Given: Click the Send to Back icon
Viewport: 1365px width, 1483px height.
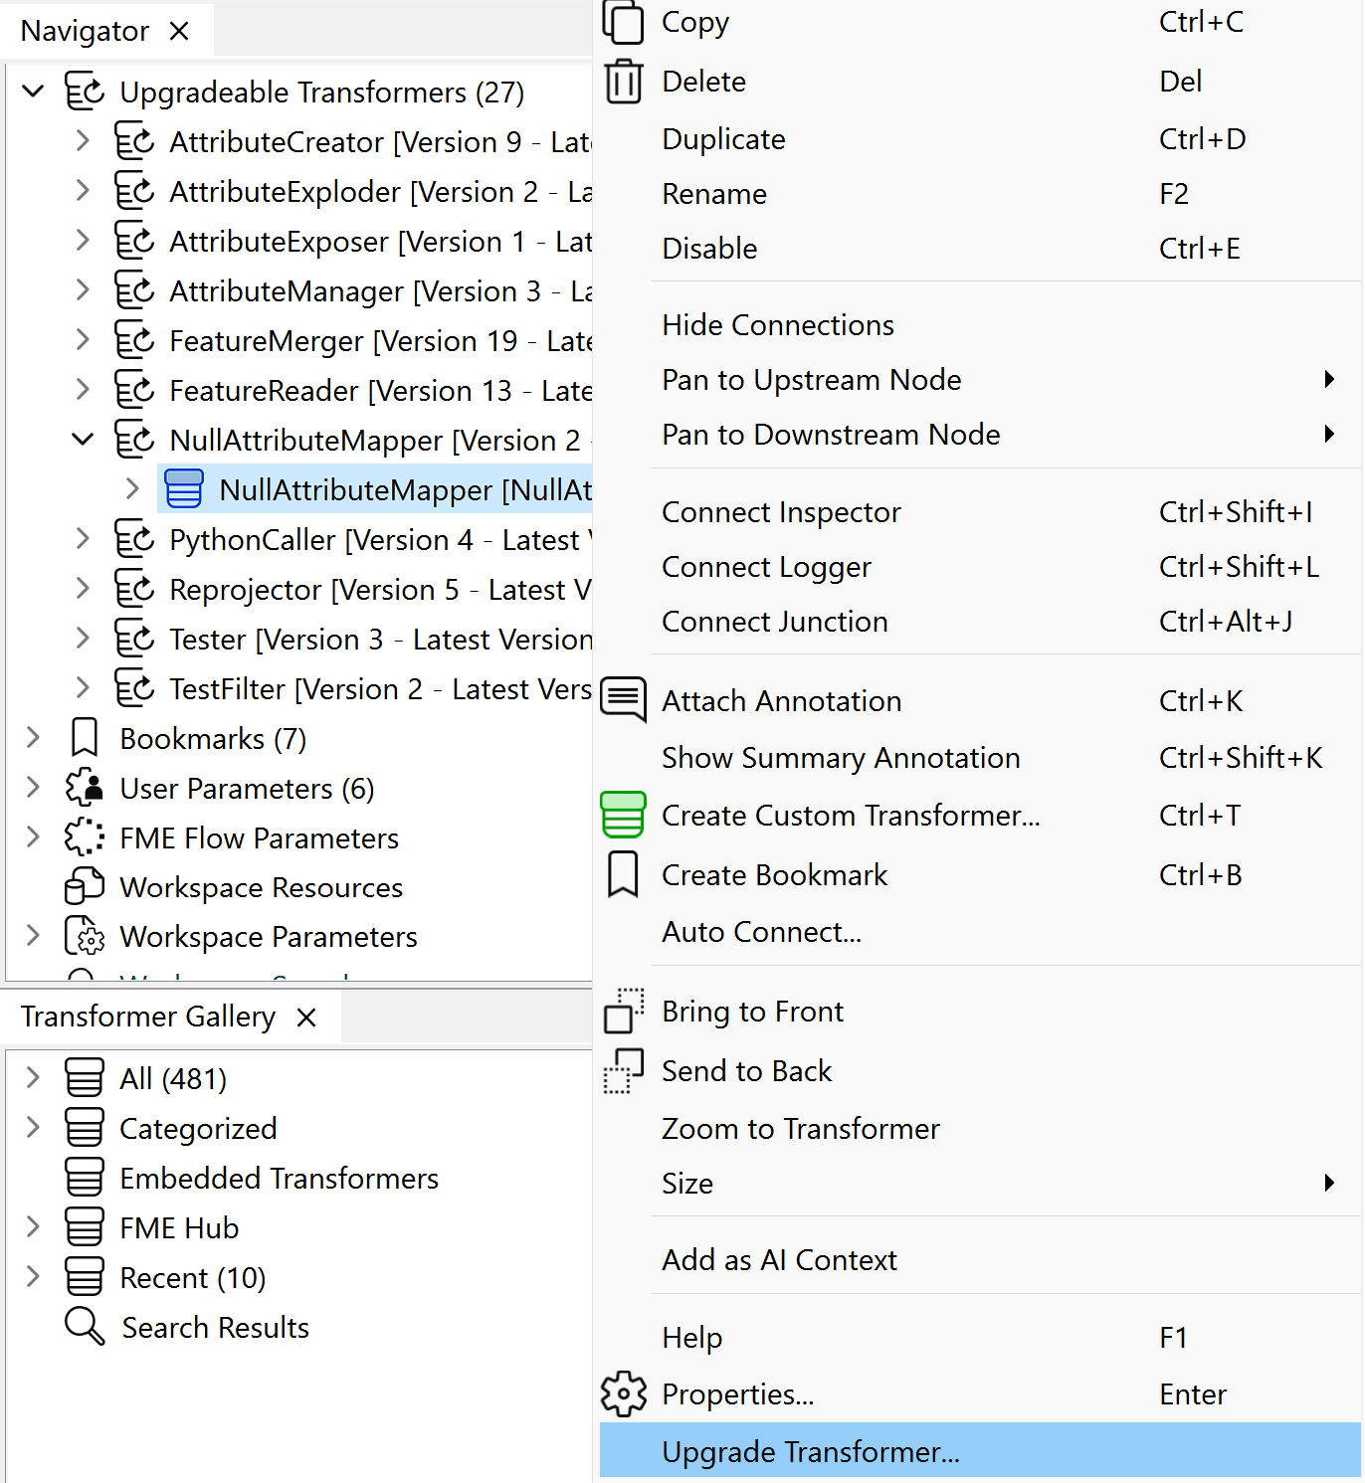Looking at the screenshot, I should pos(624,1070).
